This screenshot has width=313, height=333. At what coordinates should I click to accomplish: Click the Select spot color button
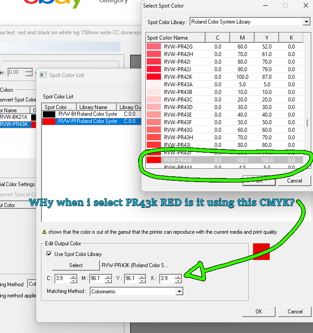[x=76, y=265]
